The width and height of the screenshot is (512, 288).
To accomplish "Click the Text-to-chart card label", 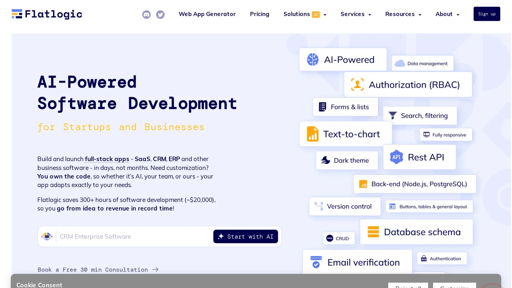I will click(x=351, y=134).
